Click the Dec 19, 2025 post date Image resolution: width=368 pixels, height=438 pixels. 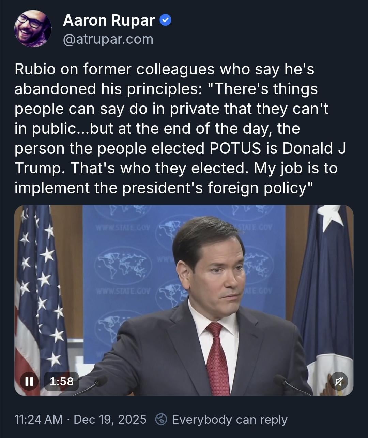(110, 419)
